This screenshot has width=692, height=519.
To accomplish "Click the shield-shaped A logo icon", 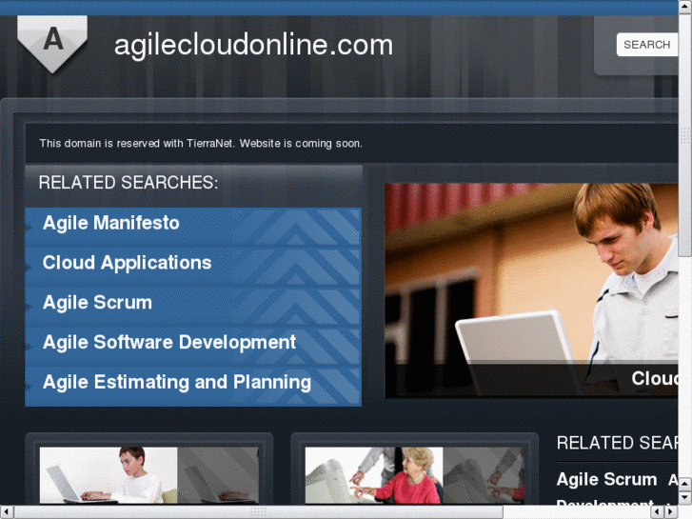I will pyautogui.click(x=52, y=43).
